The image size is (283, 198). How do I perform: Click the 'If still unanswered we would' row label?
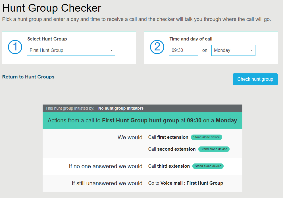coord(107,183)
